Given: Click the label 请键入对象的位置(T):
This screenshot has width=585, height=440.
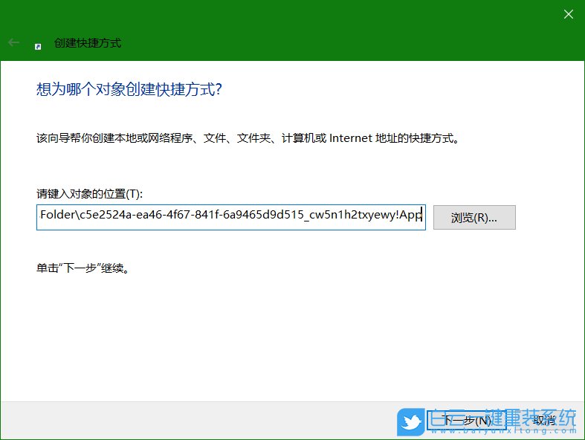Looking at the screenshot, I should 89,194.
